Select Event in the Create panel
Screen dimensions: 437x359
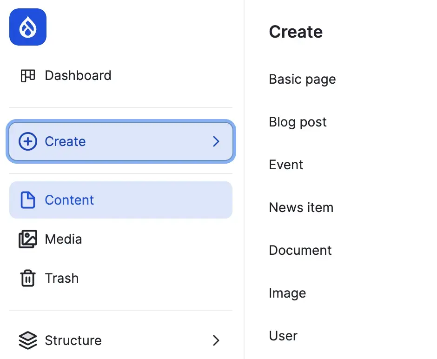286,165
